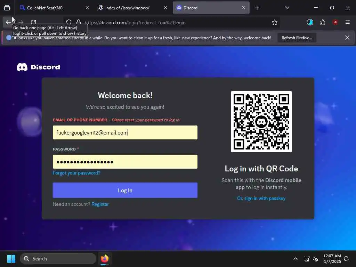356x267 pixels.
Task: Open a new tab with plus button
Action: (257, 8)
